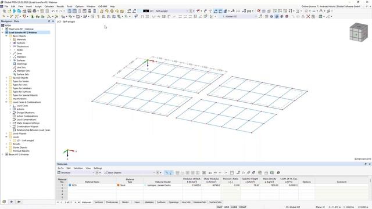Open the CAD-BIM menu
372x209 pixels.
[x=102, y=6]
